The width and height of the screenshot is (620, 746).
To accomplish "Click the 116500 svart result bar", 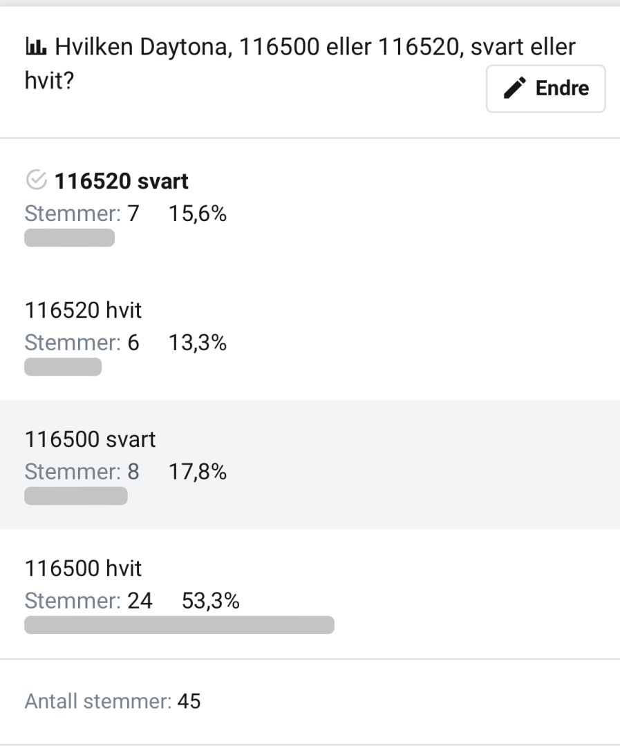I will (76, 496).
